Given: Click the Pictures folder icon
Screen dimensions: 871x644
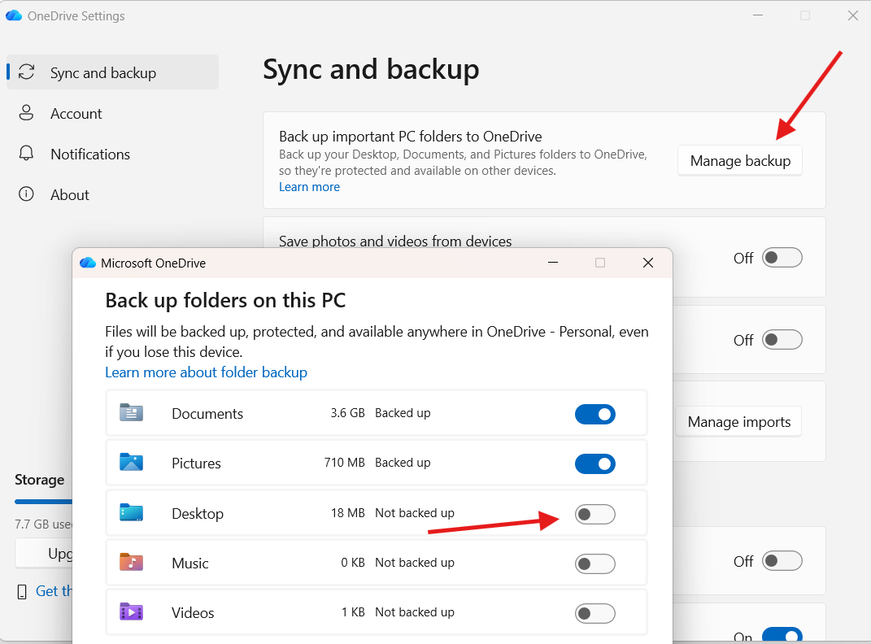Looking at the screenshot, I should (x=131, y=463).
